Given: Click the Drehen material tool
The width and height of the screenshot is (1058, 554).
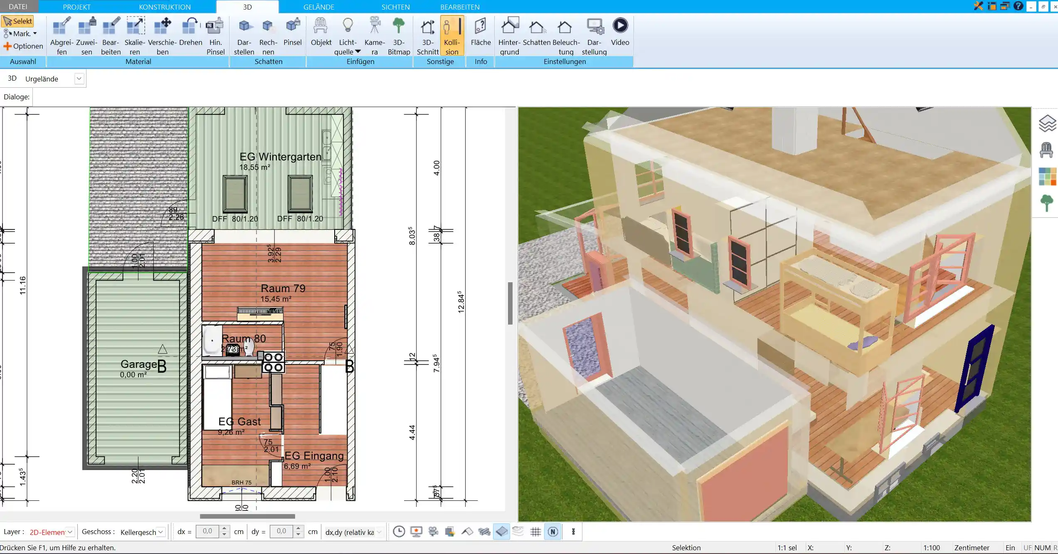Looking at the screenshot, I should coord(191,32).
